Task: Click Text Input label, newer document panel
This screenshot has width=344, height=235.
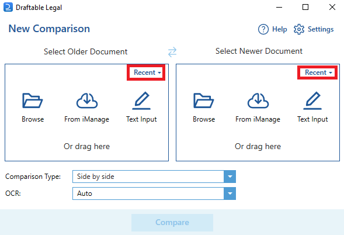Action: [312, 119]
